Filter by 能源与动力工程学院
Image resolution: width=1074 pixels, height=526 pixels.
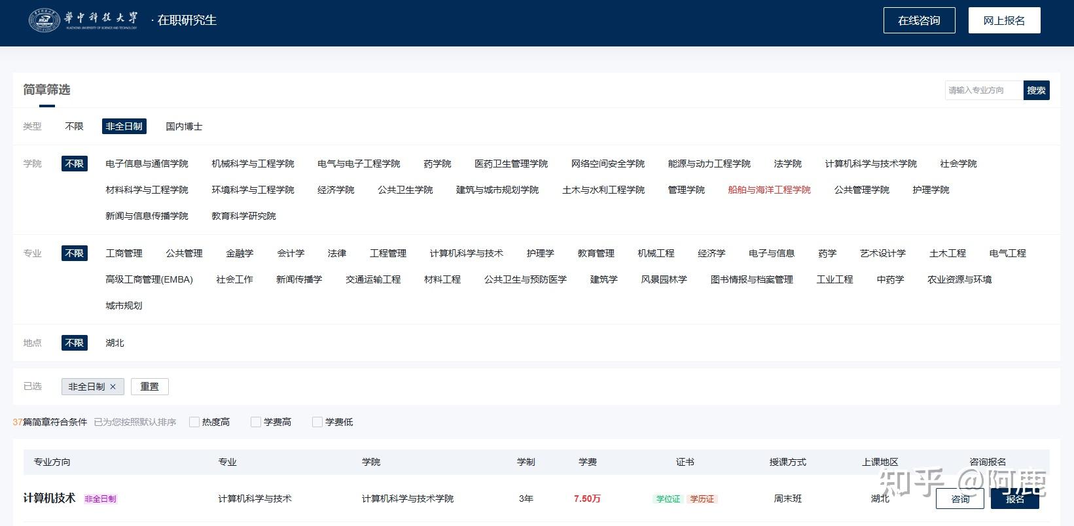click(709, 164)
